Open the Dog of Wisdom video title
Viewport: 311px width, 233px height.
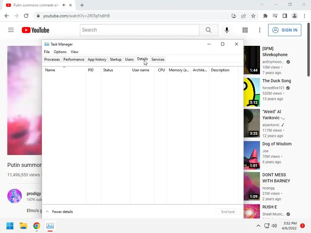(277, 144)
